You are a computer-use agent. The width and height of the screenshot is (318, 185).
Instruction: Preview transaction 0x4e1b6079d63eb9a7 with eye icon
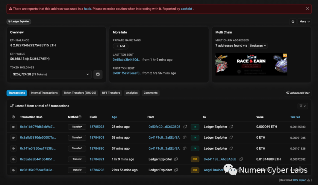13,127
